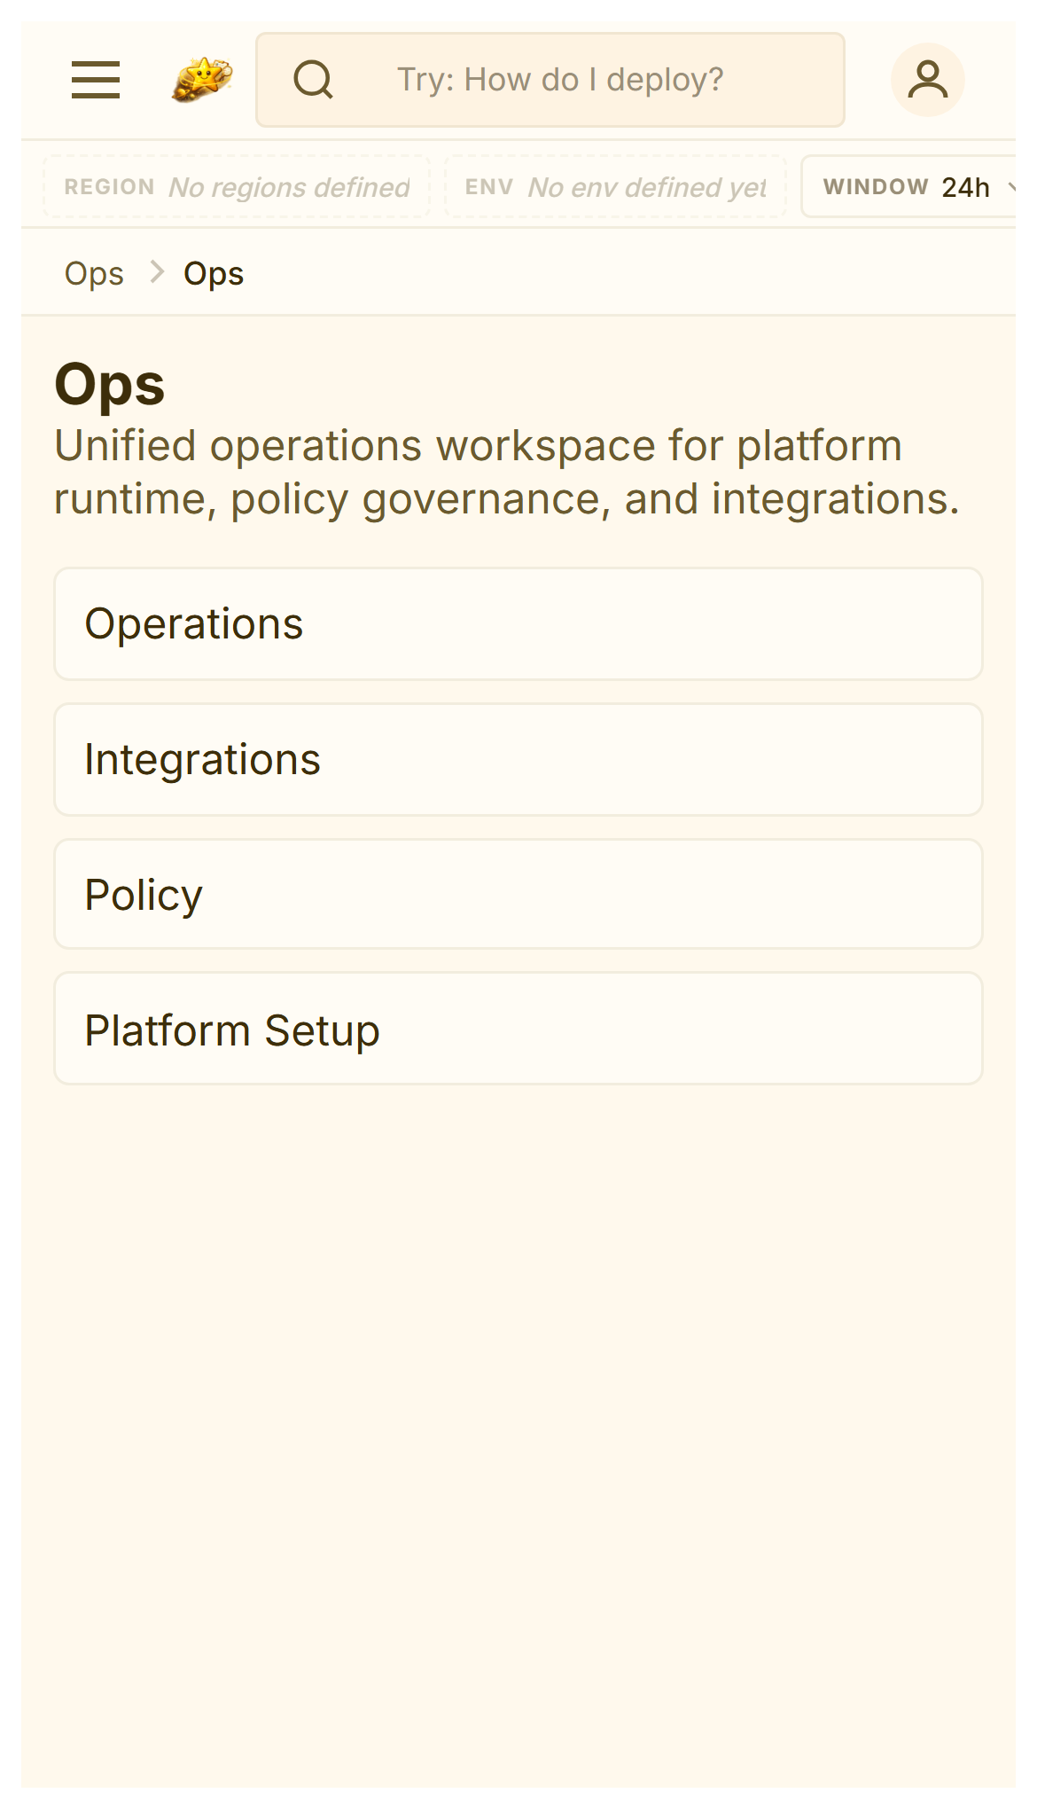Screen dimensions: 1037x1809
Task: Open the Integrations section card
Action: (518, 760)
